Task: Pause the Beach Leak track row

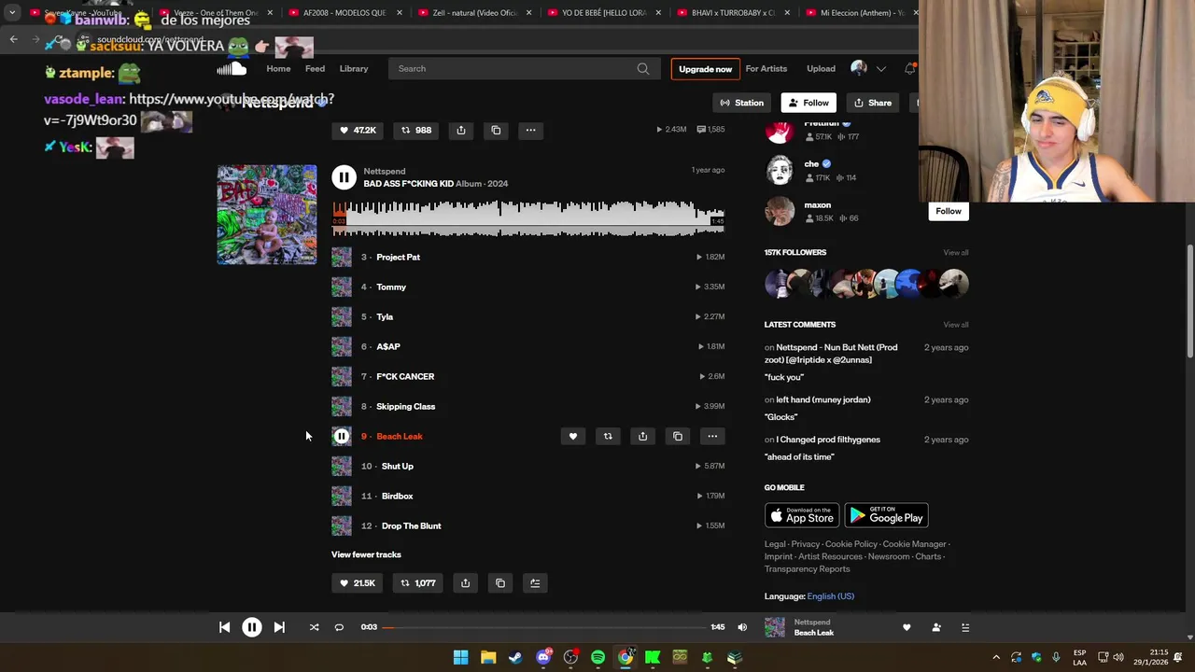Action: (342, 436)
